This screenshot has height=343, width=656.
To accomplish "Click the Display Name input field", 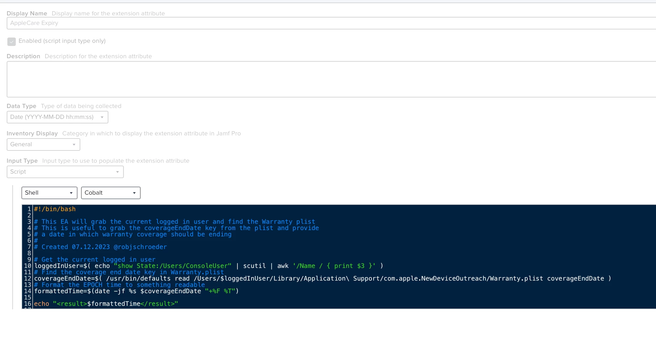I will pos(331,23).
